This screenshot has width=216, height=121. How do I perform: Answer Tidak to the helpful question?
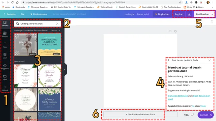tap(203, 106)
